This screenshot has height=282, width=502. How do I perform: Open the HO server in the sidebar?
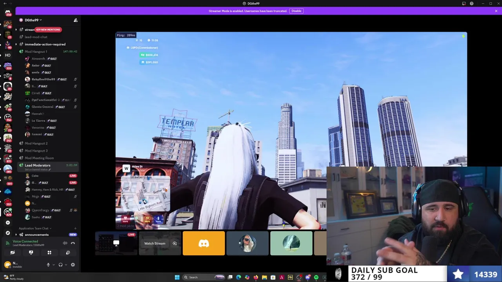(7, 55)
